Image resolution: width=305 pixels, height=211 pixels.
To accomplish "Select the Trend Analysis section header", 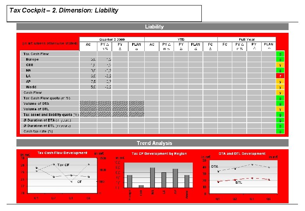I will click(x=152, y=143).
